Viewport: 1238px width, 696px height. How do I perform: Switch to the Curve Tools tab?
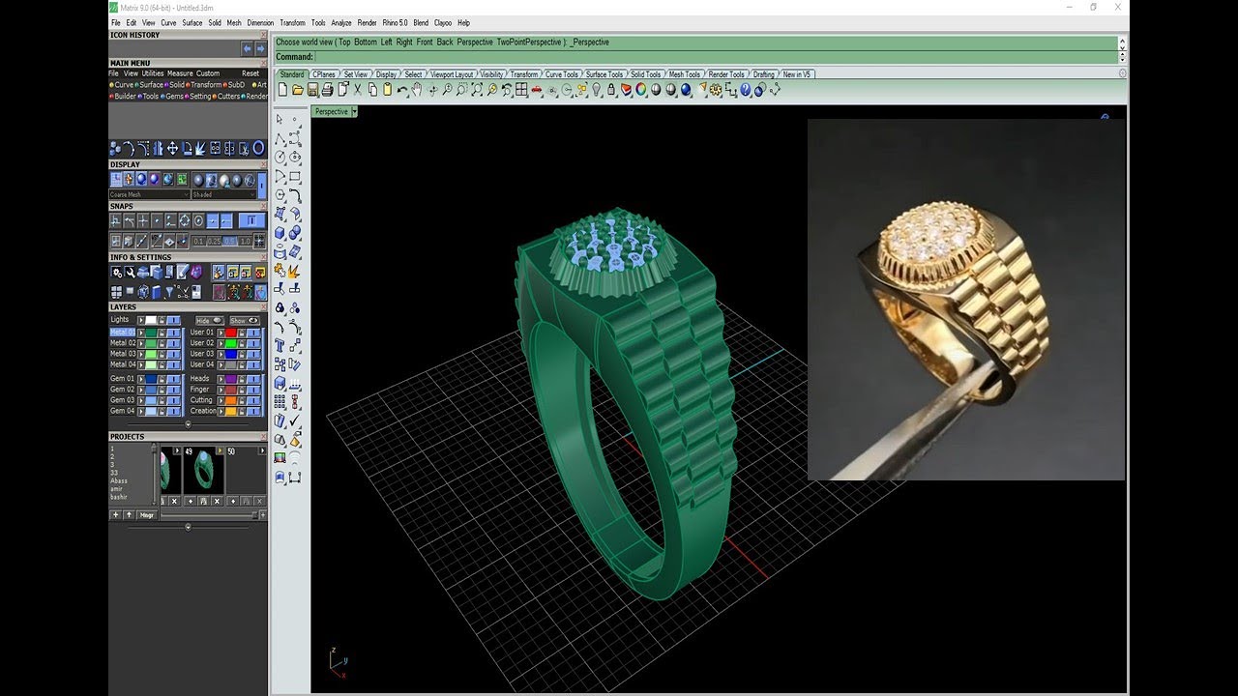pos(562,74)
